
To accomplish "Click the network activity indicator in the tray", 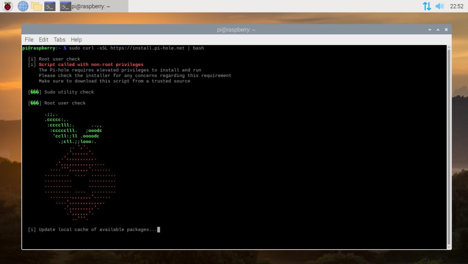I will 427,6.
